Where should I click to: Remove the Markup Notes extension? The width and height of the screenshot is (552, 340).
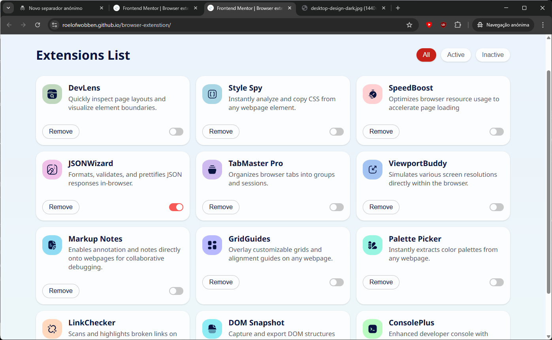coord(61,291)
